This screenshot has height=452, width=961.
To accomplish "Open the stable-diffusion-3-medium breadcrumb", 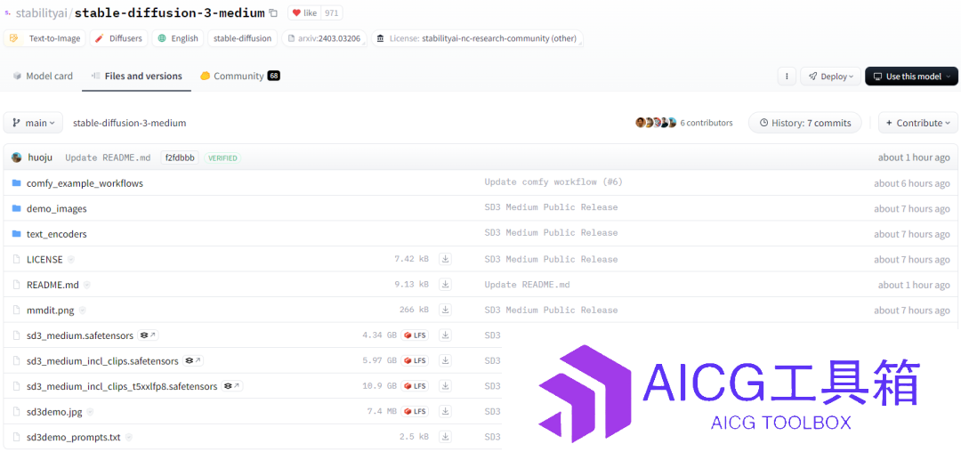I will (129, 123).
